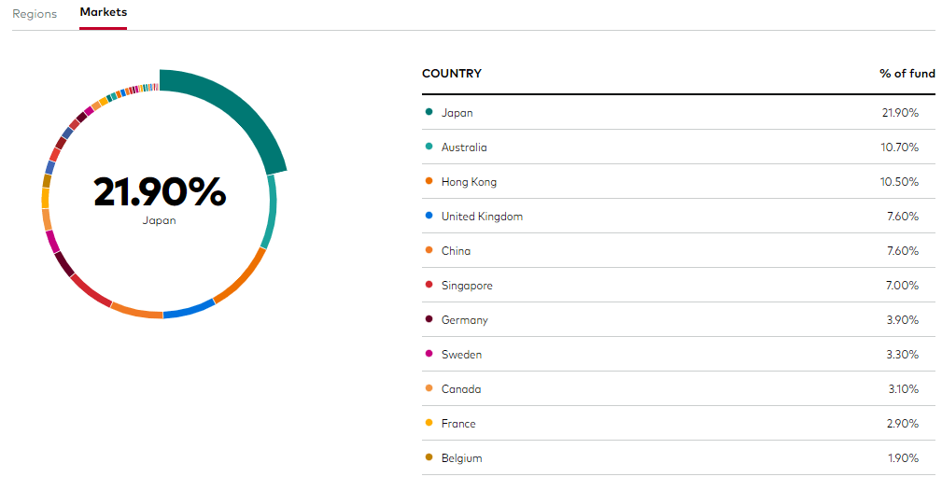
Task: Select the blue United Kingdom donut segment
Action: pos(190,309)
